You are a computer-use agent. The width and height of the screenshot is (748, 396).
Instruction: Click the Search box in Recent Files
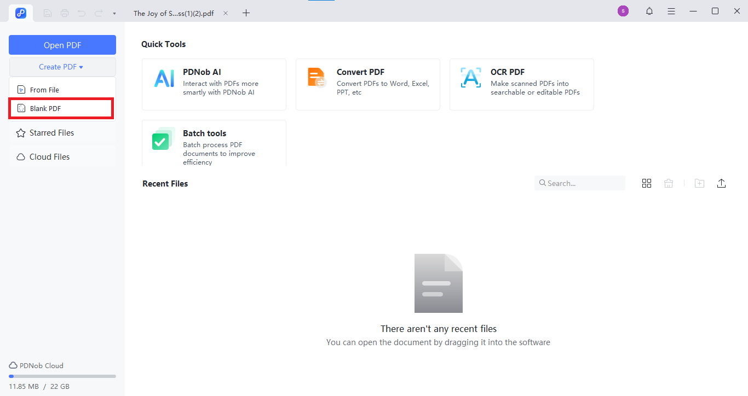579,183
